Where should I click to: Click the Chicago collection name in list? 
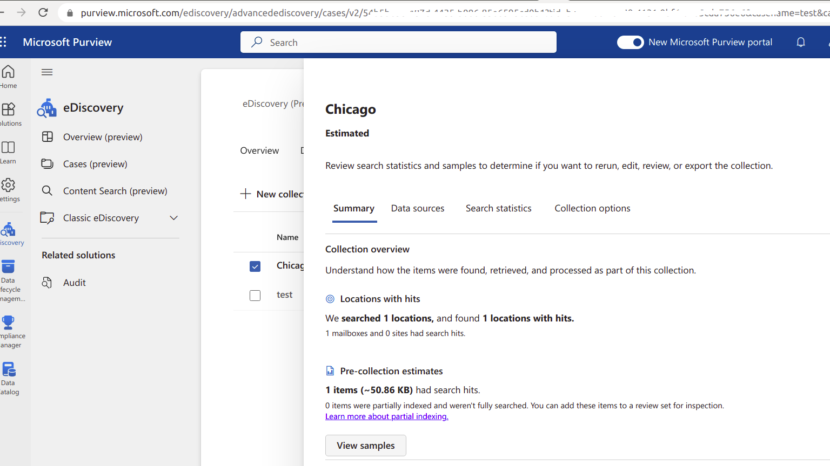pos(290,265)
